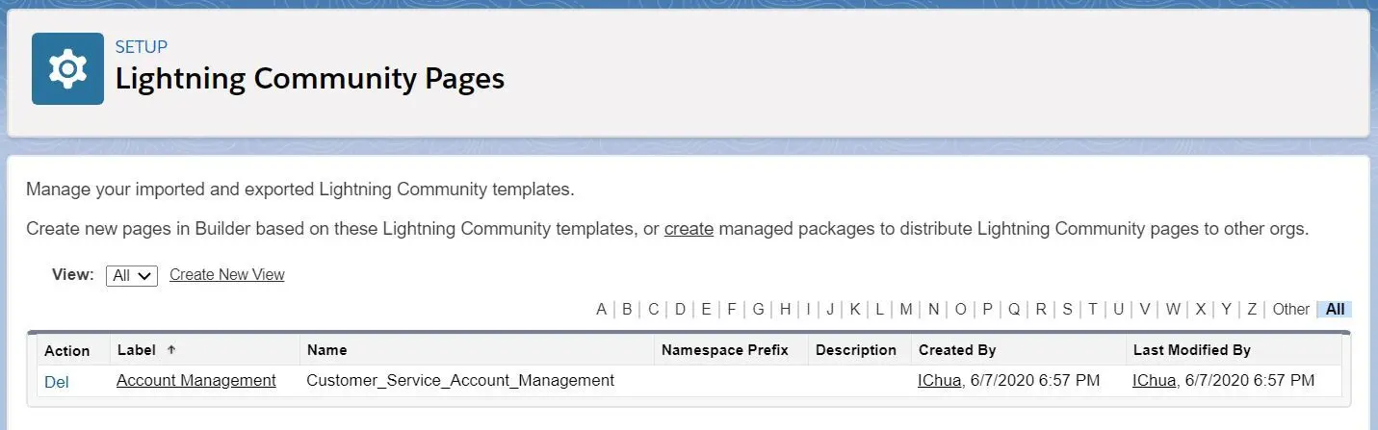Viewport: 1378px width, 430px height.
Task: Filter list by letter A
Action: pyautogui.click(x=602, y=309)
